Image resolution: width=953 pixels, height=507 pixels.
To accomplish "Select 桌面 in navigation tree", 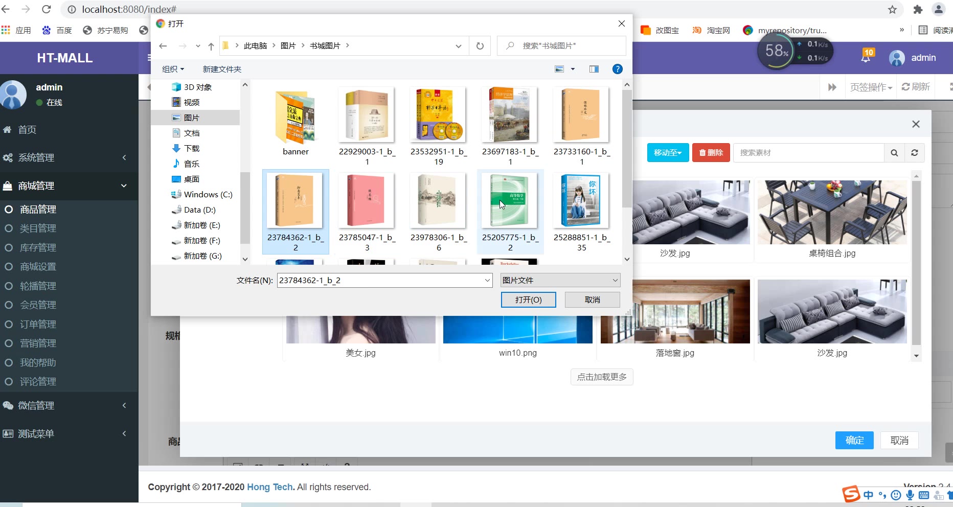I will click(x=186, y=179).
